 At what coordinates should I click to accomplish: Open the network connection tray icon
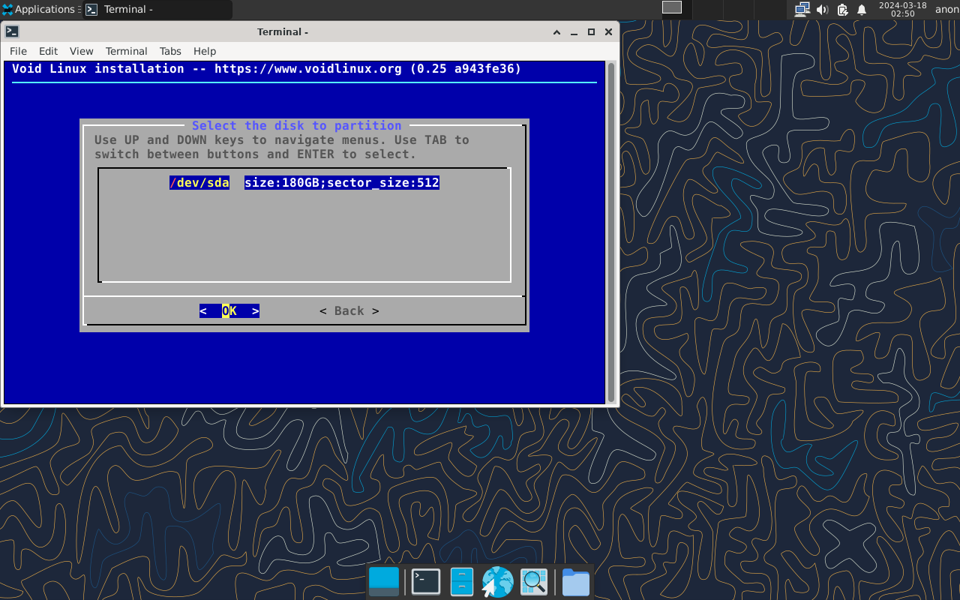802,10
